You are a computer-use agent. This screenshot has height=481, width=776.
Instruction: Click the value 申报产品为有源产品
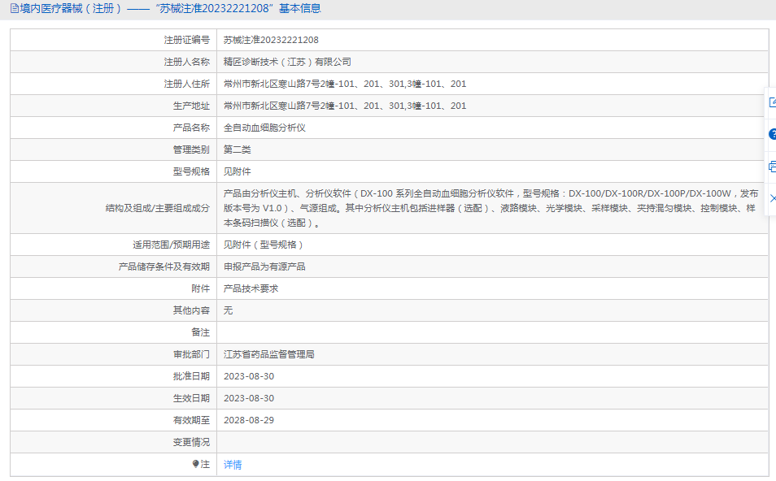(264, 266)
